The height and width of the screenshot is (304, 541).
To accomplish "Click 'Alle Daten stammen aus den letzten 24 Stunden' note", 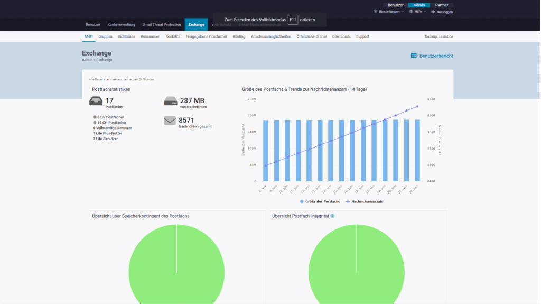I will 122,79.
